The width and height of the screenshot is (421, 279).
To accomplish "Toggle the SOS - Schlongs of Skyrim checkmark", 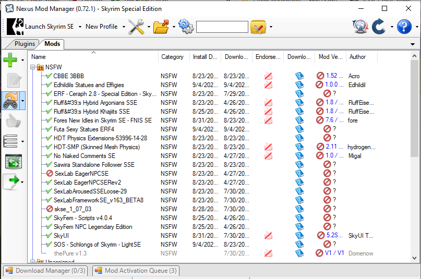I will point(49,245).
